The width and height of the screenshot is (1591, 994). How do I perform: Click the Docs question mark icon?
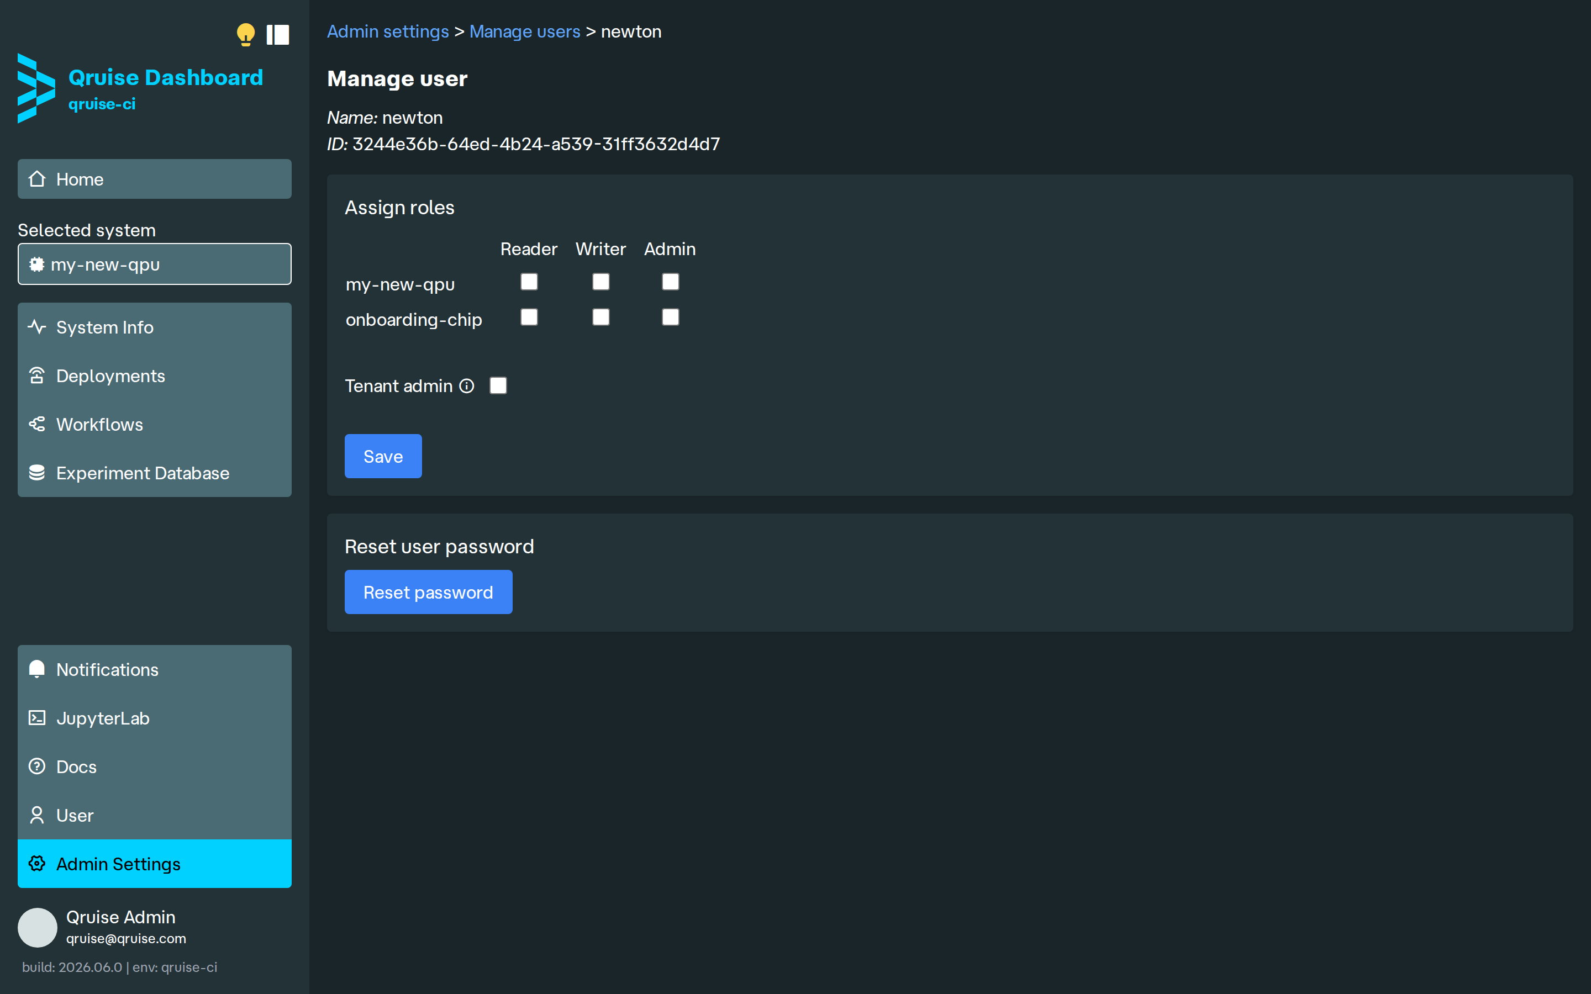[x=37, y=766]
